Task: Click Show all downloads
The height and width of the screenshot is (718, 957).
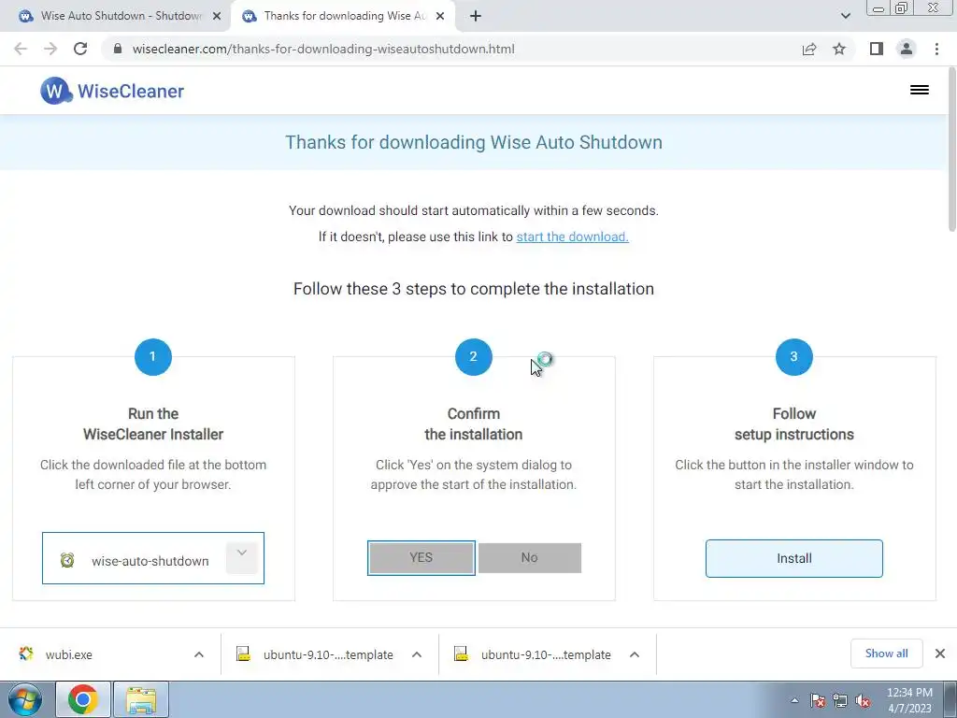Action: (886, 653)
